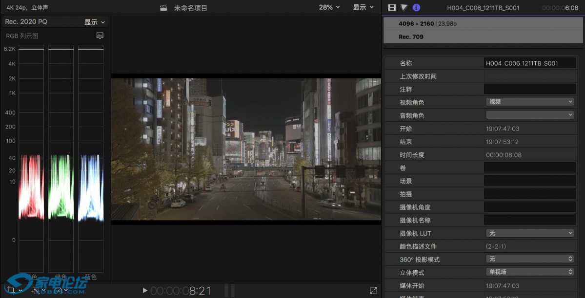Click the 注释 notes input field
This screenshot has width=585, height=298.
point(530,89)
